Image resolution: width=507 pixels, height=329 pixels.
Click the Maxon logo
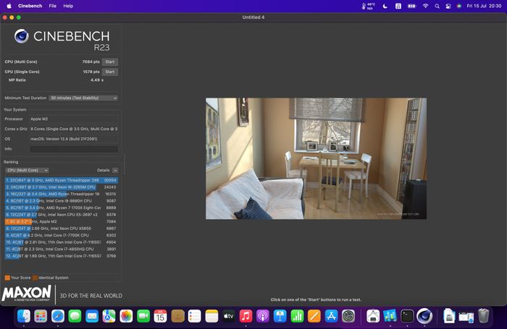26,293
